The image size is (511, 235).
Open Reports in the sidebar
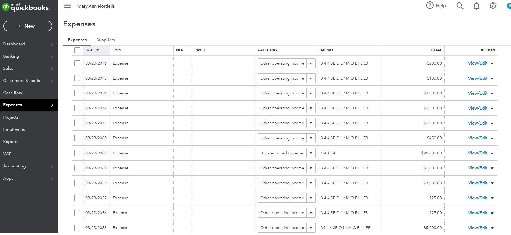coord(11,142)
